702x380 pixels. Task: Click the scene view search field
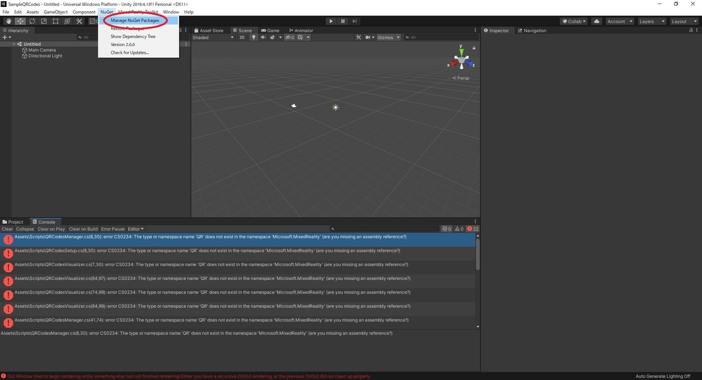[441, 37]
